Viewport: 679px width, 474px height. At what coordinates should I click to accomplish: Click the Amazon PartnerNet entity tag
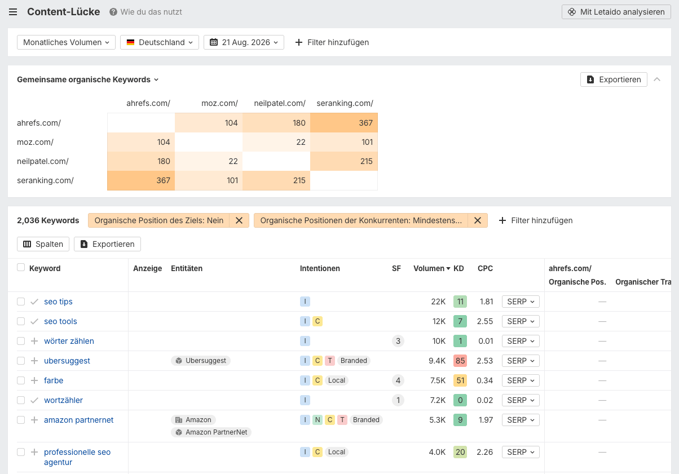[x=211, y=432]
